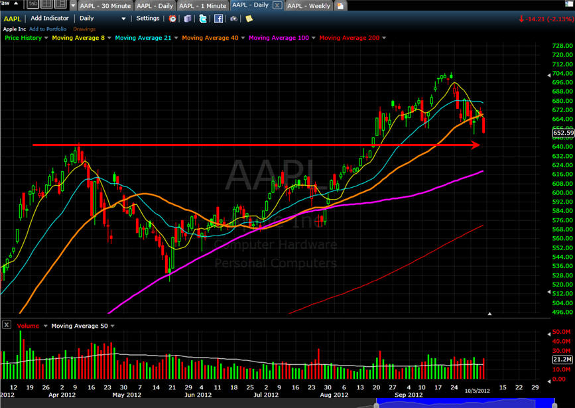Click the triangle marker near 512.00
Screen dimensions: 575x408
click(549, 292)
